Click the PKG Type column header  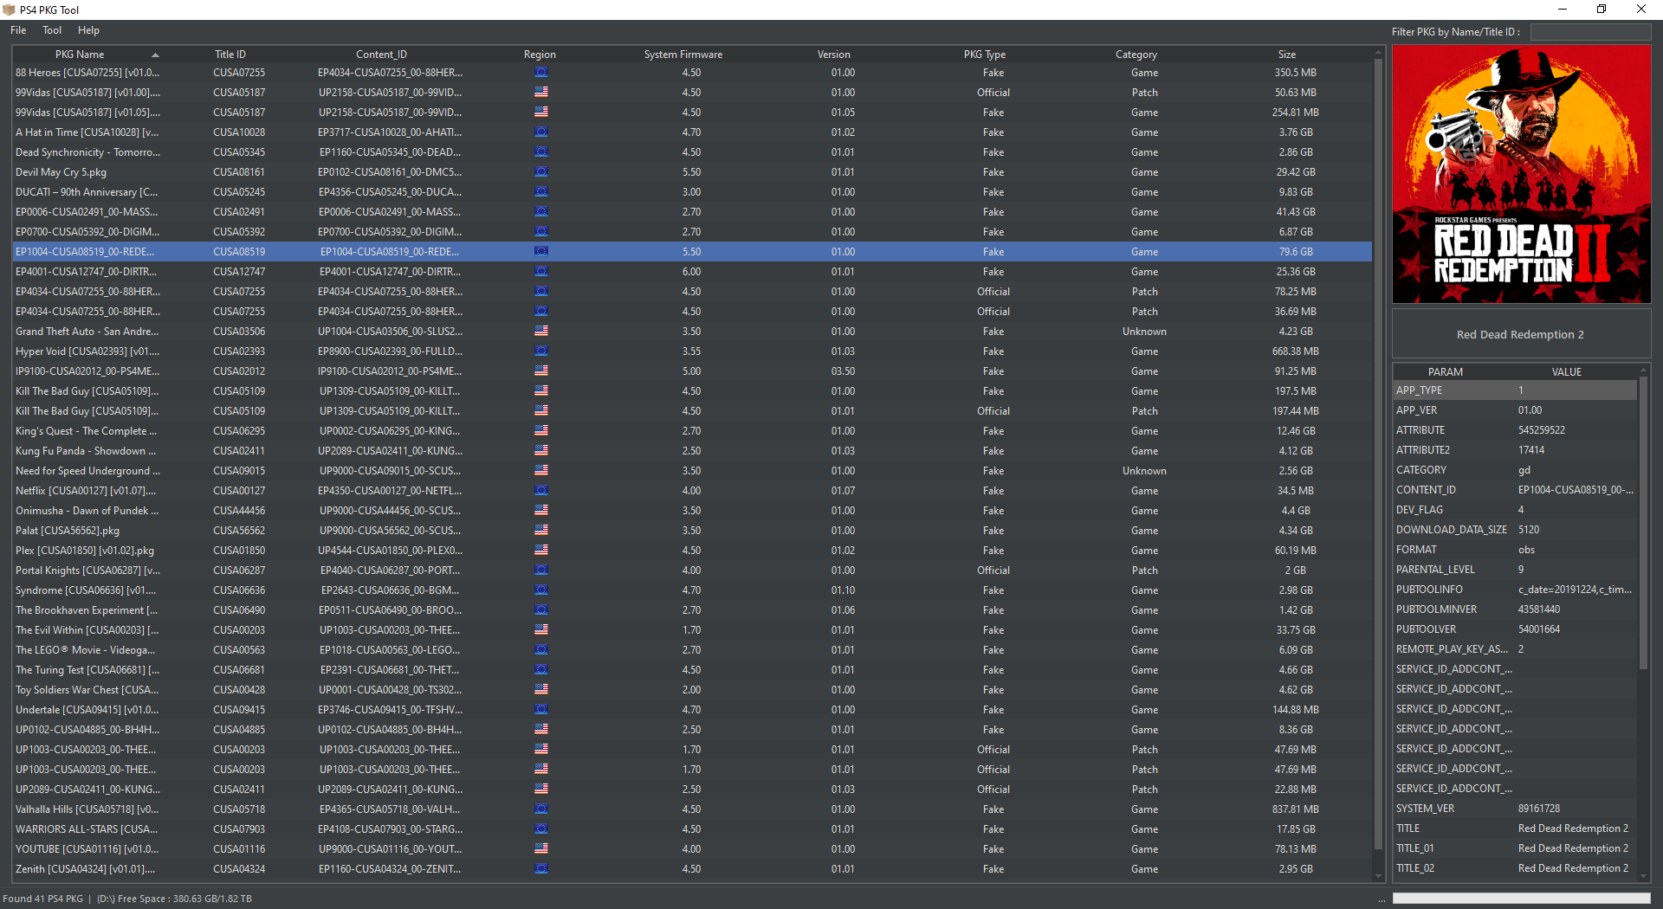pyautogui.click(x=985, y=55)
